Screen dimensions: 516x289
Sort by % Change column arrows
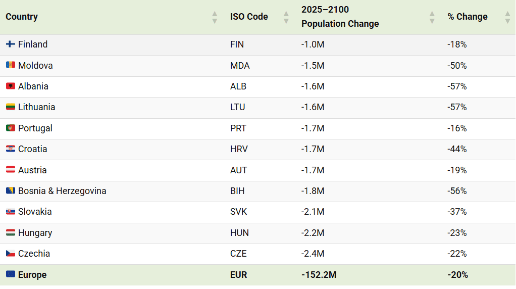click(507, 17)
